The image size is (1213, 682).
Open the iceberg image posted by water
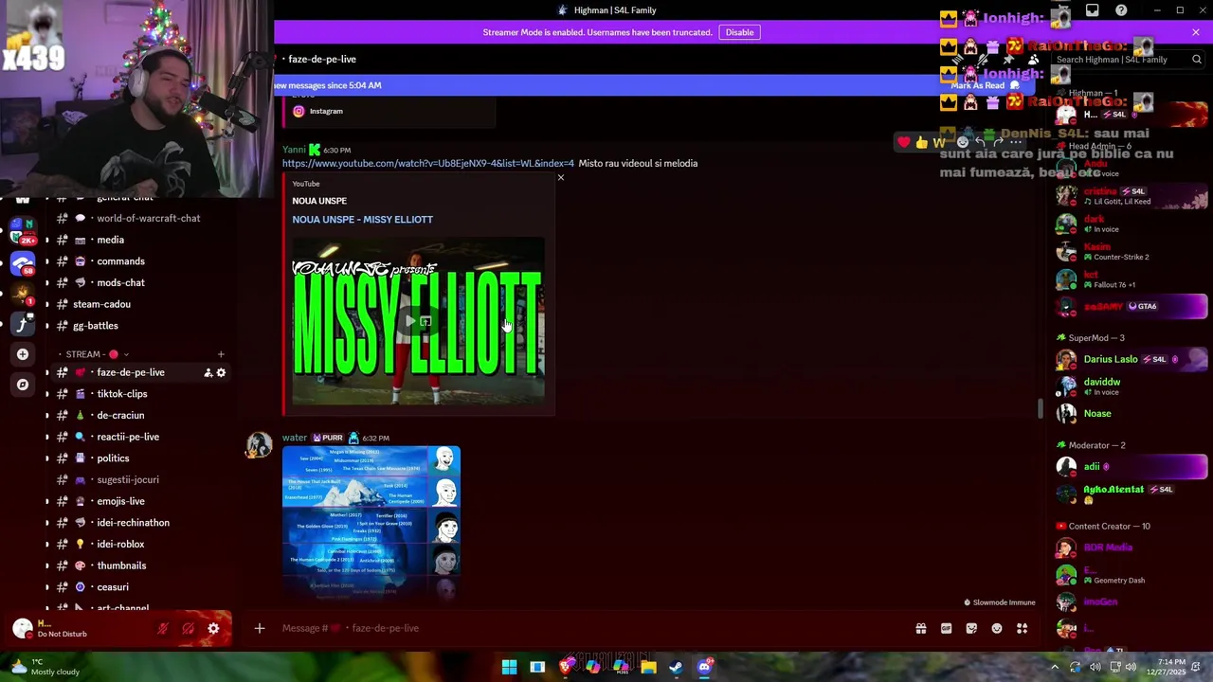[x=371, y=523]
